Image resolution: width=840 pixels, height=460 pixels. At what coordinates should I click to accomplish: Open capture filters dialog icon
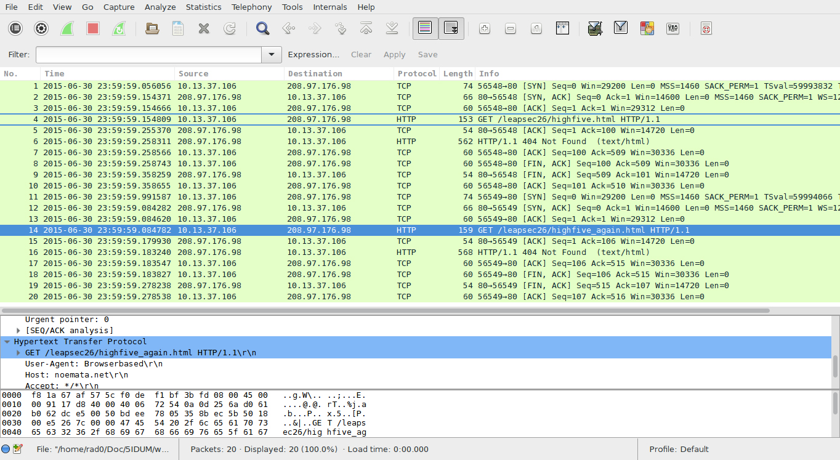[595, 28]
